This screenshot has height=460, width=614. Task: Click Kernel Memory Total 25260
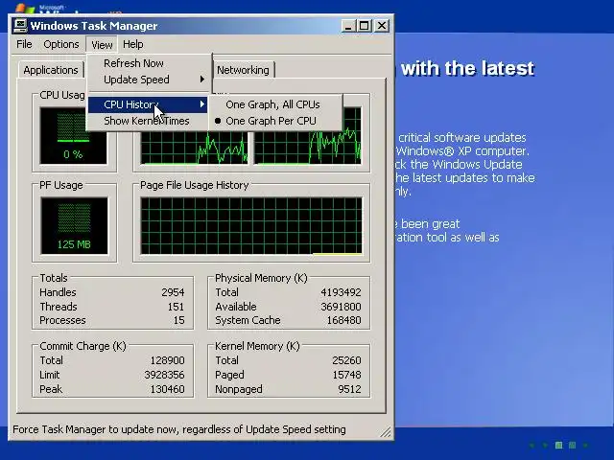click(346, 360)
